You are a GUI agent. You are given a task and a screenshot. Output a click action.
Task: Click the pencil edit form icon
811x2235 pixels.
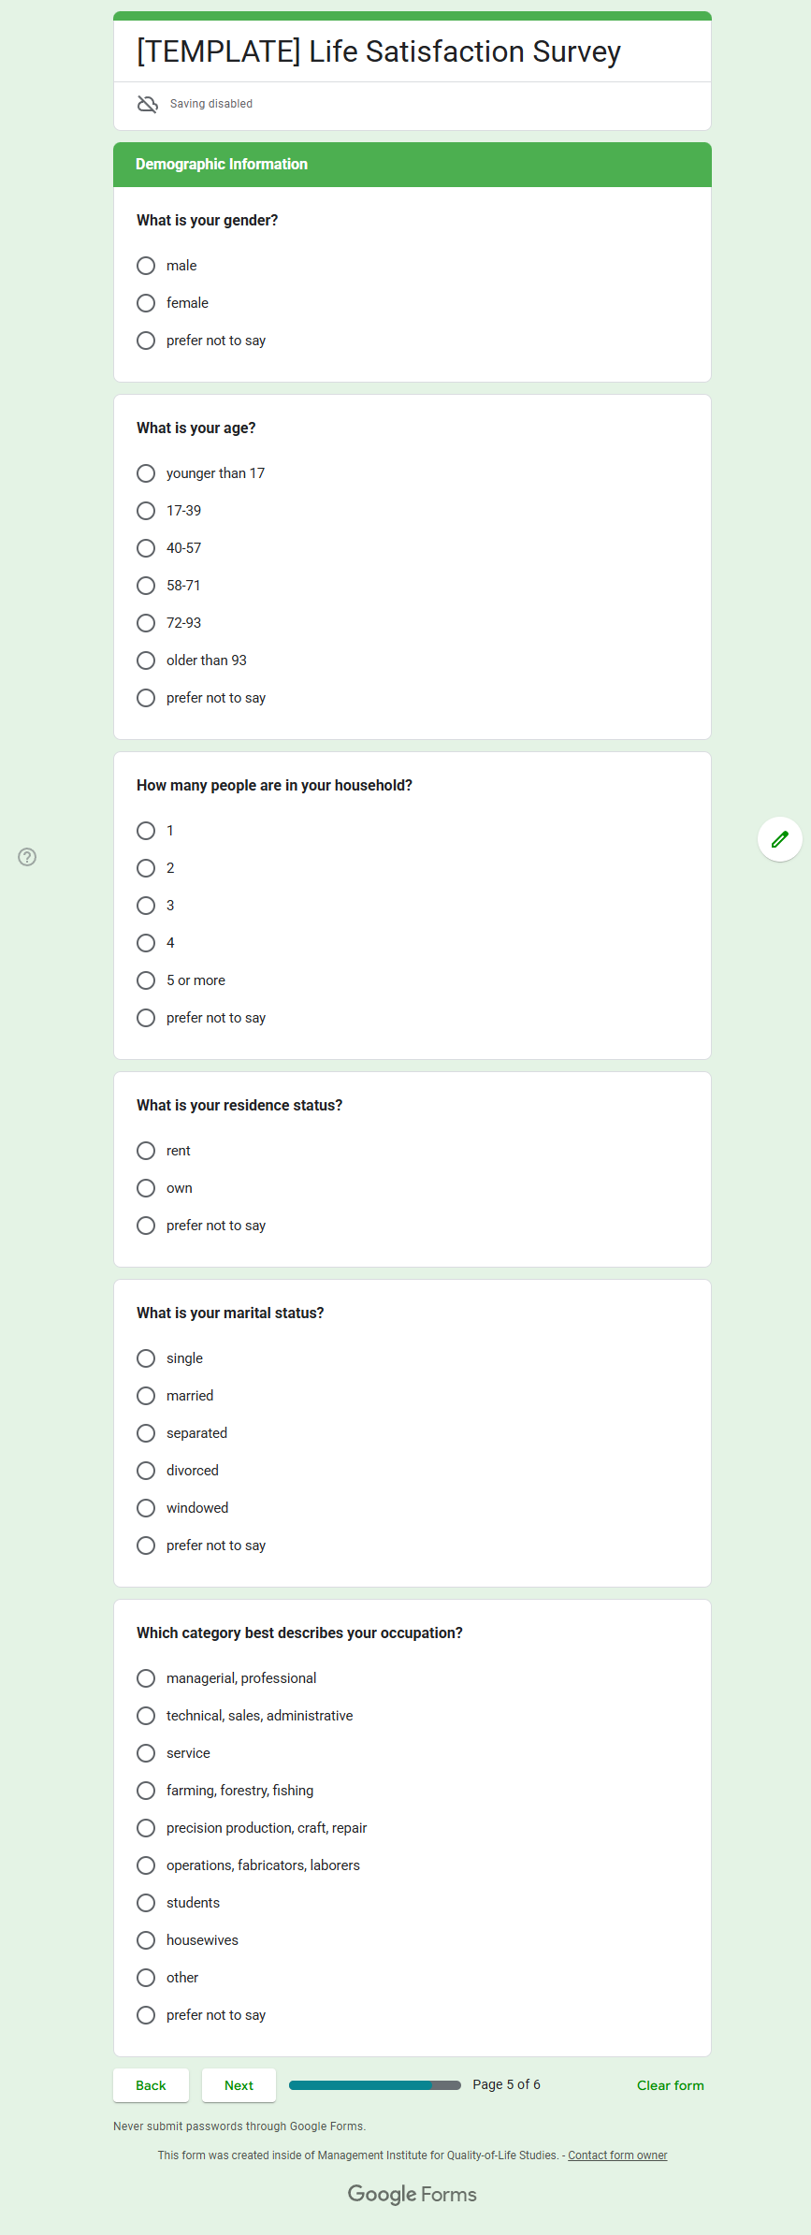pos(779,839)
